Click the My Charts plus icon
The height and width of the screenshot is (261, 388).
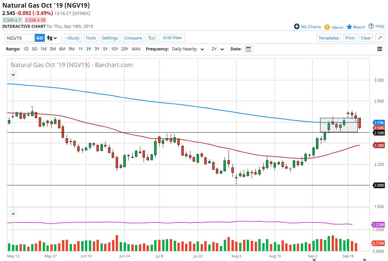[297, 27]
